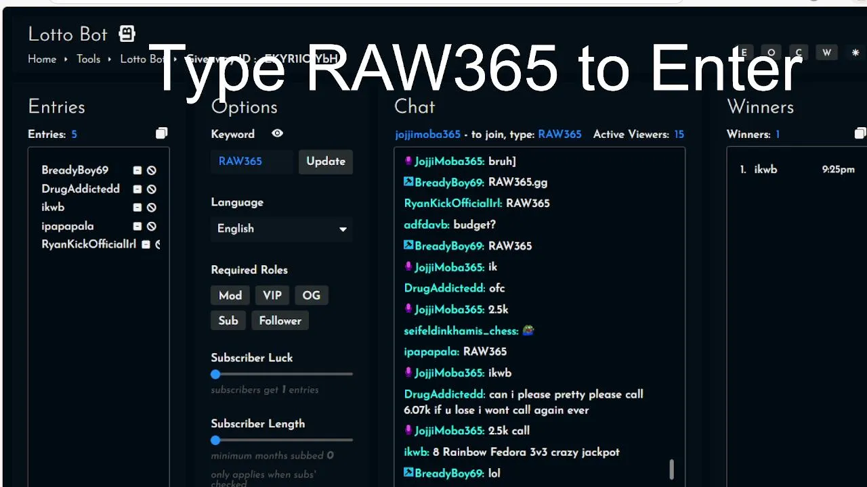The height and width of the screenshot is (487, 867).
Task: Toggle the Sub required role
Action: [228, 321]
